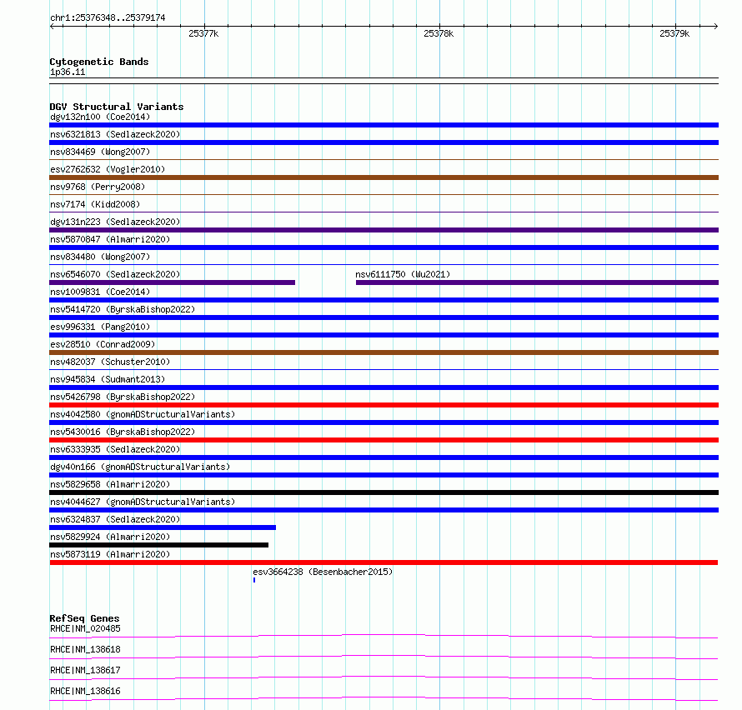Click the 25378k ruler position
The image size is (742, 710).
coord(439,33)
